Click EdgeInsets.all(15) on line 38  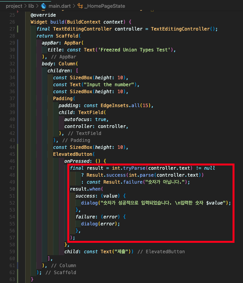125,106
